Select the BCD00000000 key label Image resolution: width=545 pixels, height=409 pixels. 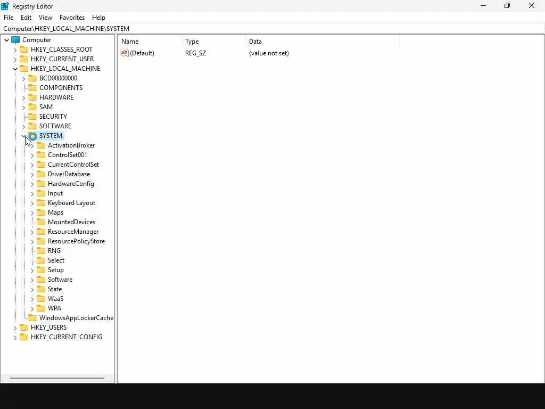[59, 78]
